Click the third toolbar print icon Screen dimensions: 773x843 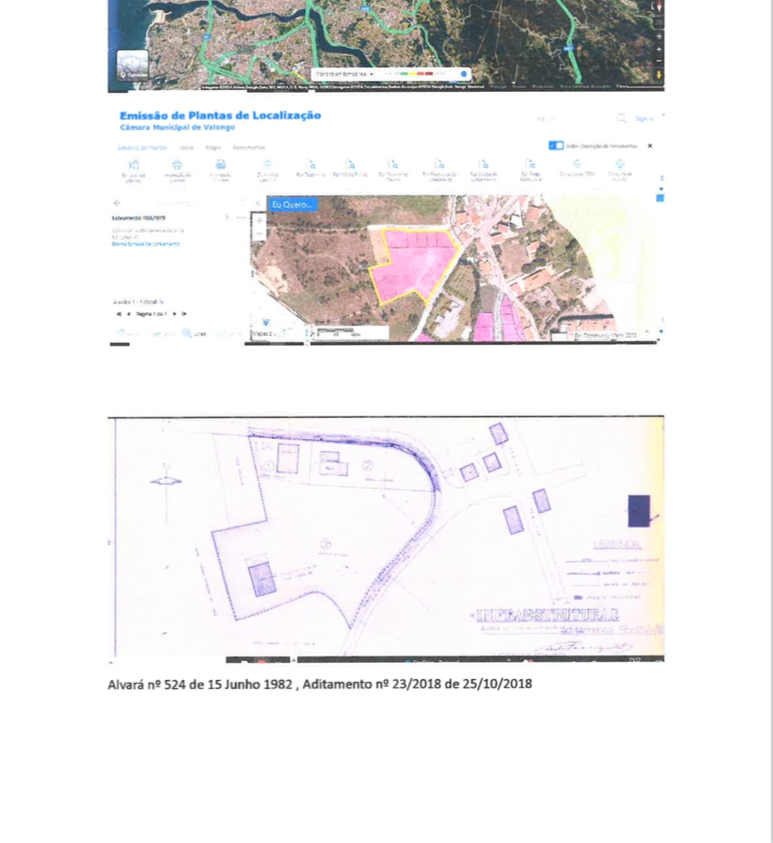tap(220, 165)
